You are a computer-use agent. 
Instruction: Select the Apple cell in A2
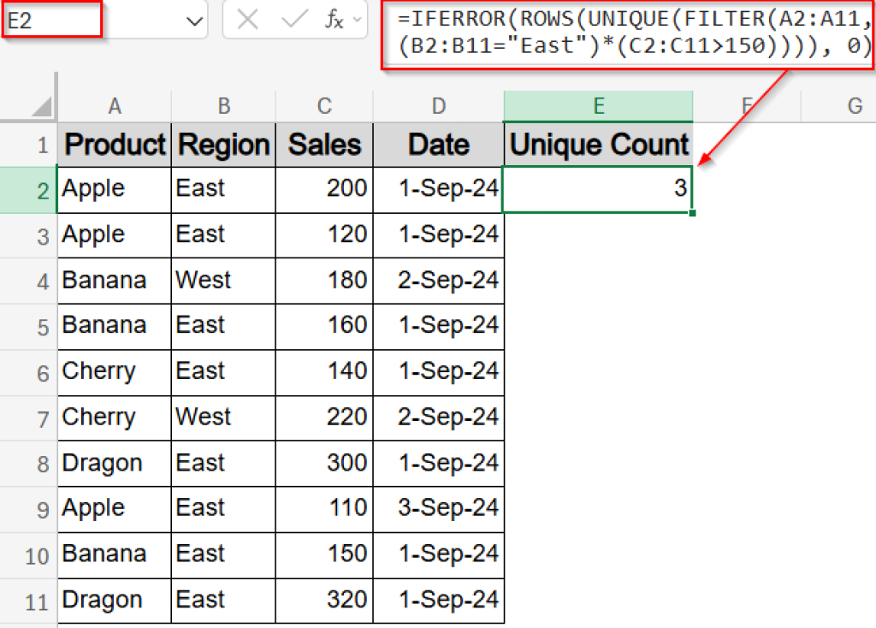pos(114,189)
